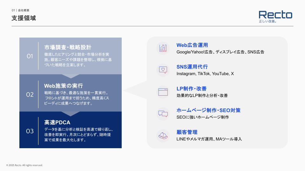Click the chat bubbles icon for ホームページ制作・SEO対策

click(163, 114)
